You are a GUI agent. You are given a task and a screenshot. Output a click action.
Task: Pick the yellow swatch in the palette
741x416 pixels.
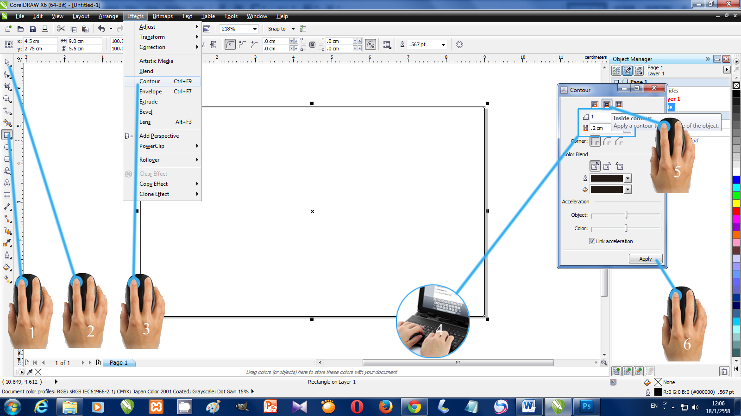coord(736,203)
